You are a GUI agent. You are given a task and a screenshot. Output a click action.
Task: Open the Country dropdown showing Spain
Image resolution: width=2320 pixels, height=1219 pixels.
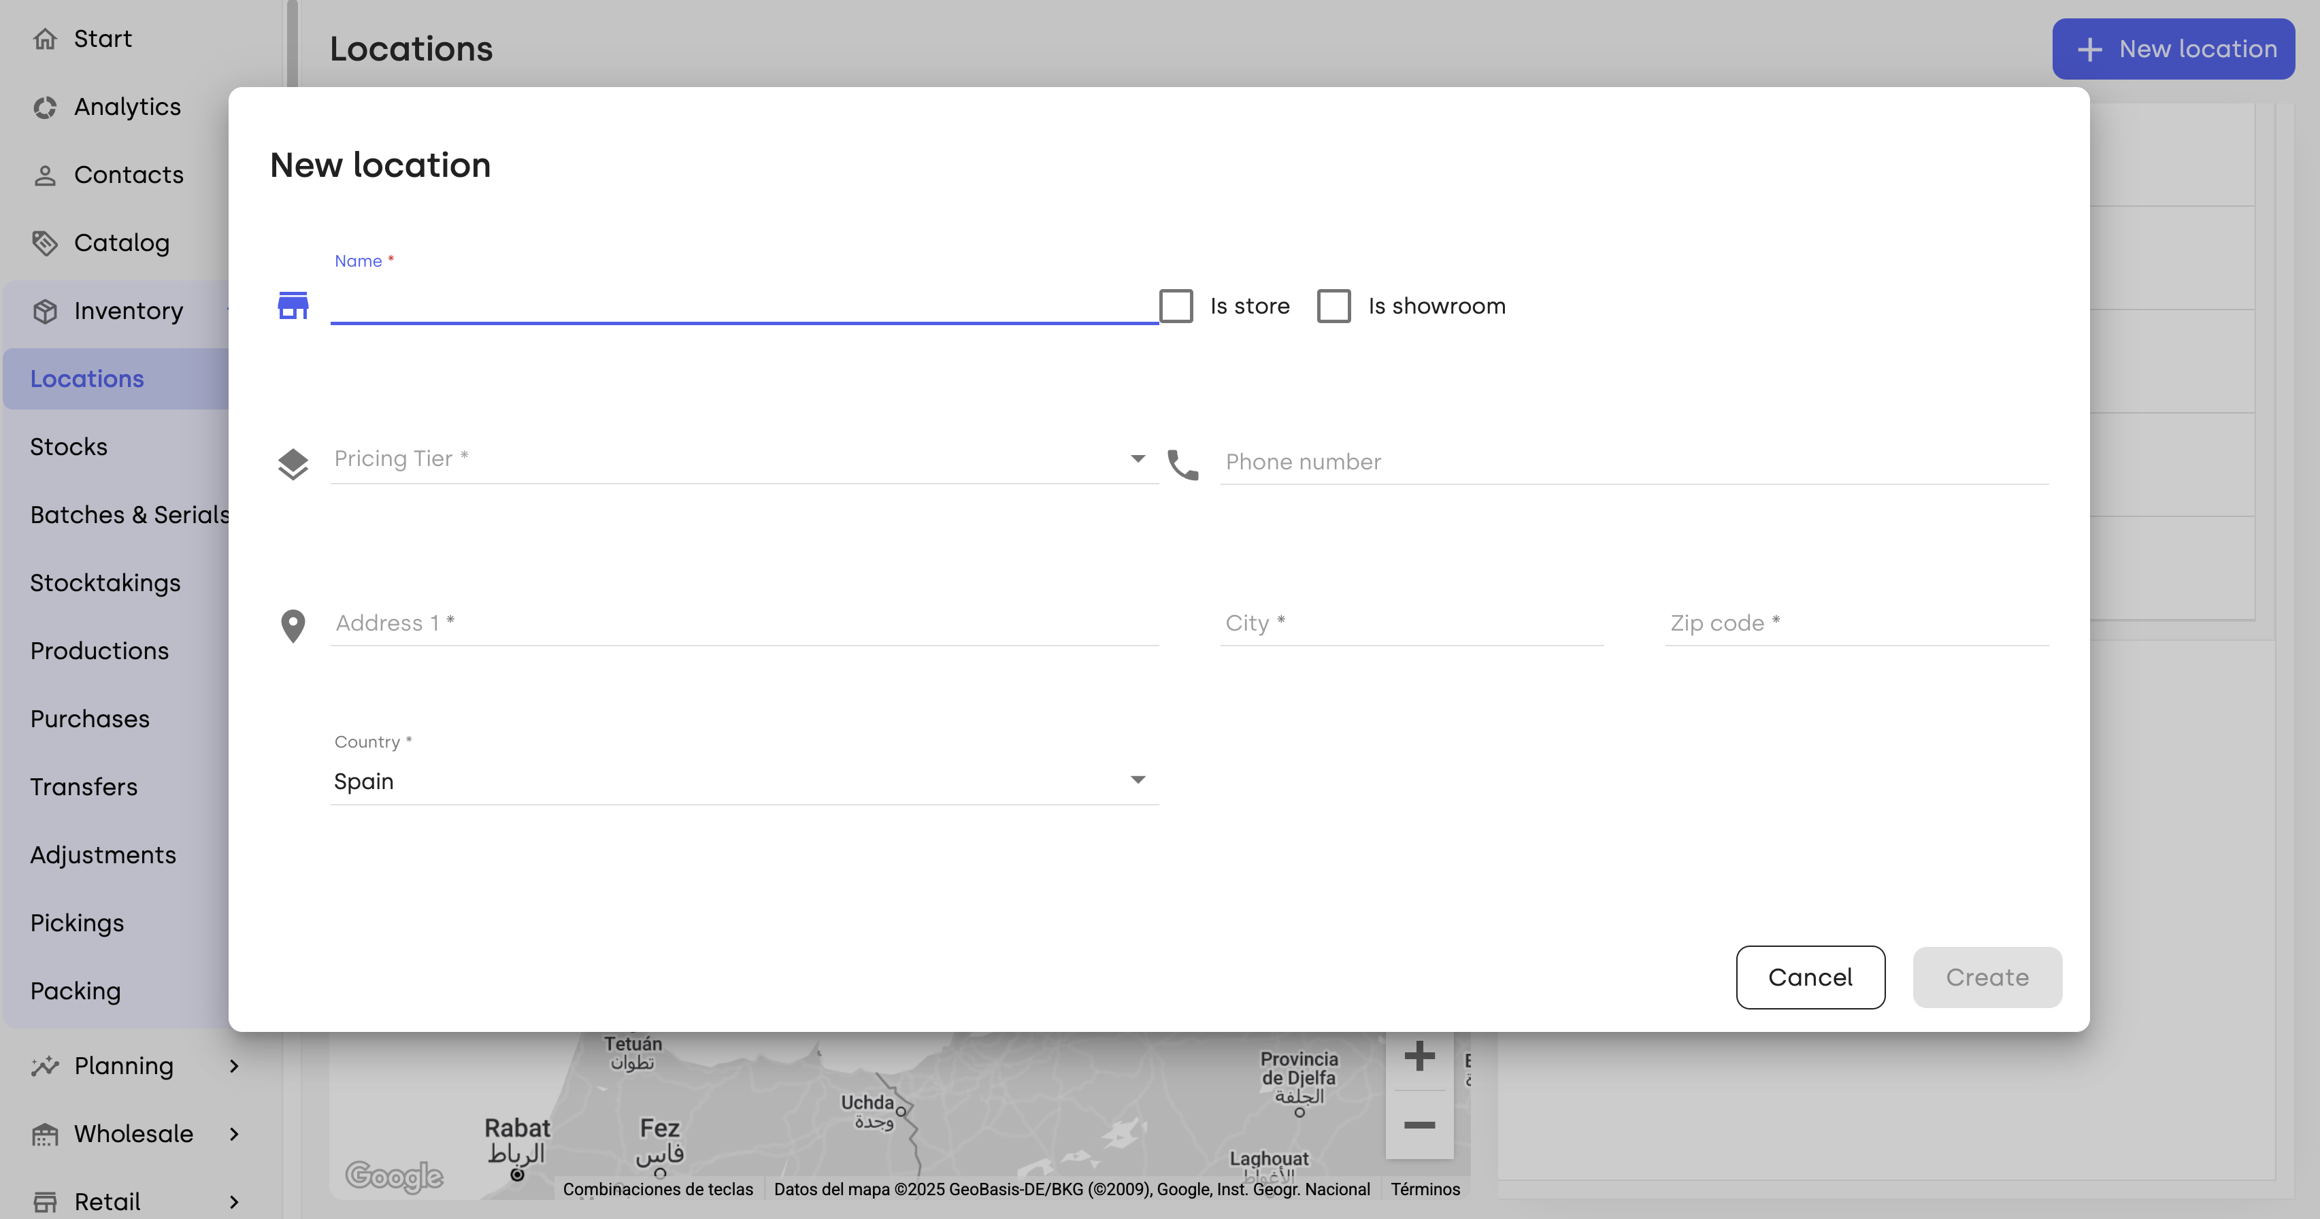click(744, 780)
